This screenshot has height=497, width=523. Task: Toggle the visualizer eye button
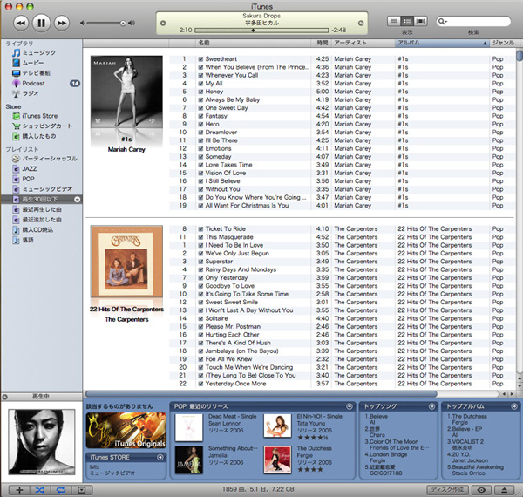(x=481, y=490)
